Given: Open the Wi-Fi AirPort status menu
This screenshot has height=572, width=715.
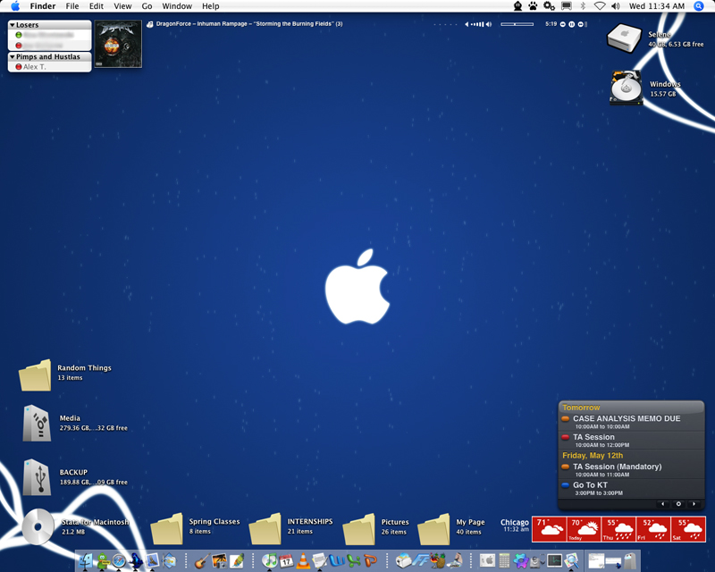Looking at the screenshot, I should click(600, 6).
